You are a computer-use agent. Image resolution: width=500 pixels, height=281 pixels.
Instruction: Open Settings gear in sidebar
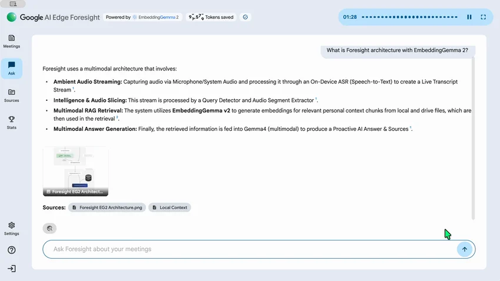(x=12, y=229)
